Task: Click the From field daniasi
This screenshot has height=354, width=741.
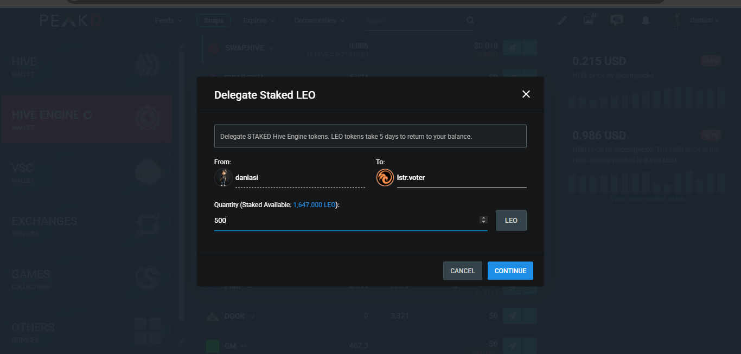Action: [x=300, y=177]
